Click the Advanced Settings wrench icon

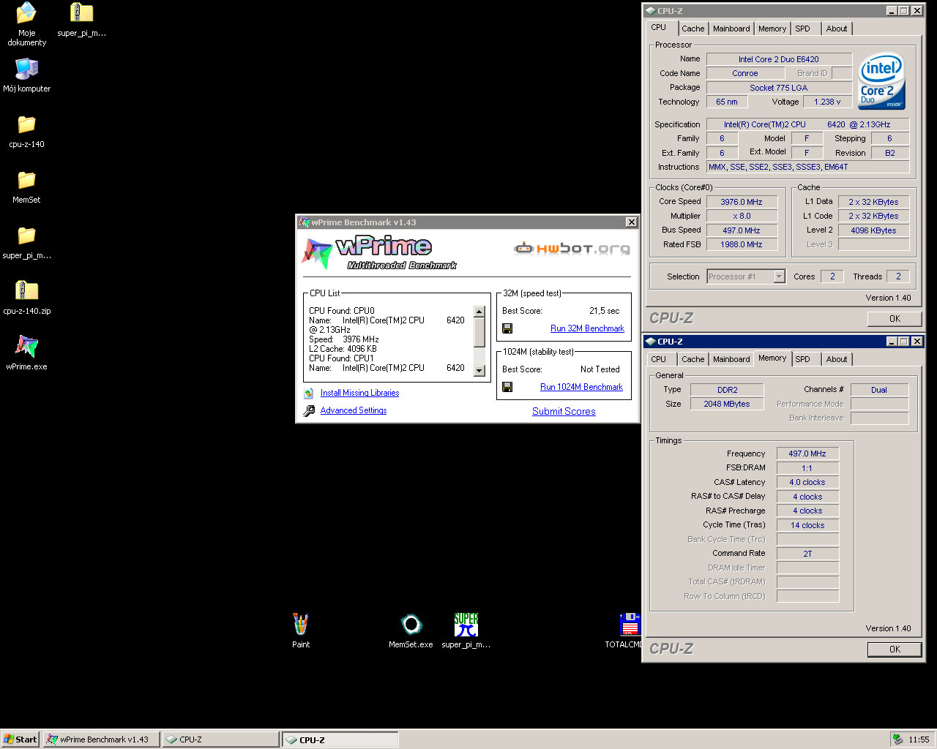309,410
